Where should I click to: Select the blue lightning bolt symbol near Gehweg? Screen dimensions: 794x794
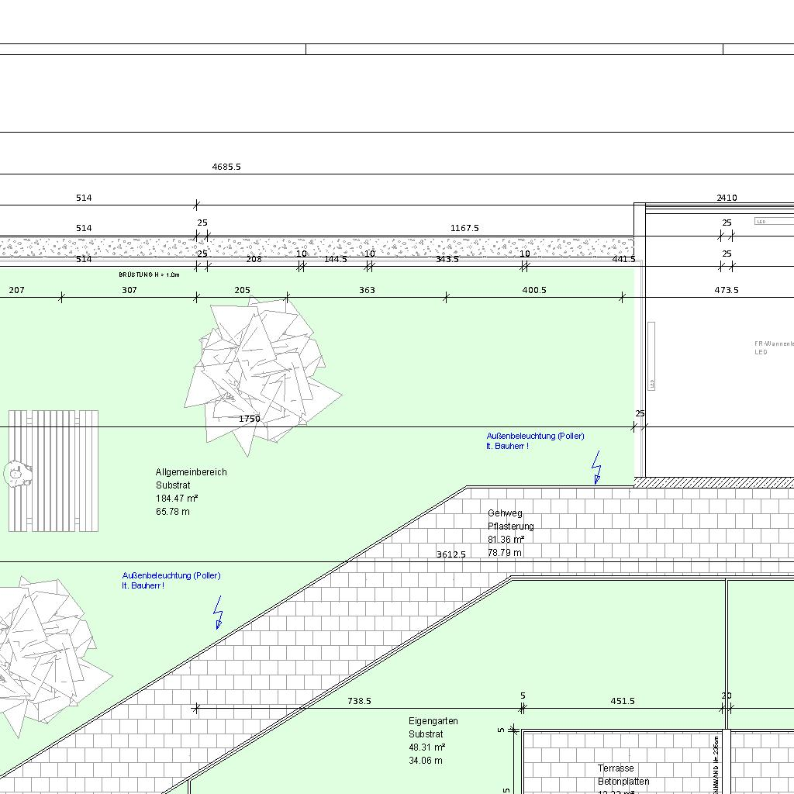tap(597, 468)
